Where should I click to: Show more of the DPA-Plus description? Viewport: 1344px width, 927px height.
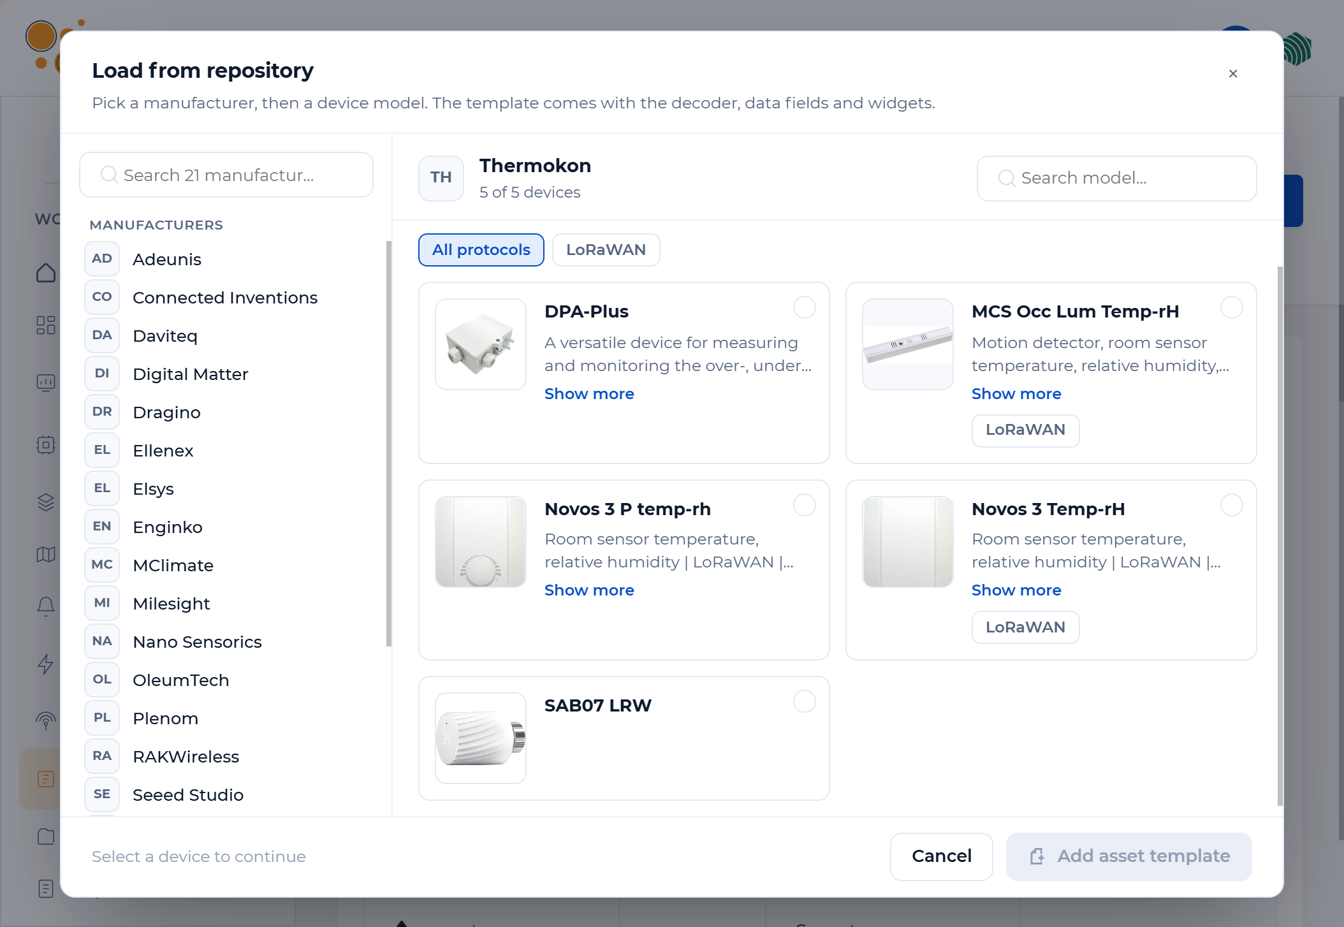coord(589,394)
